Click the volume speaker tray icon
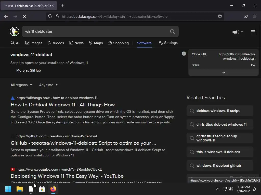Viewport: 261px width, 195px height. click(x=231, y=189)
